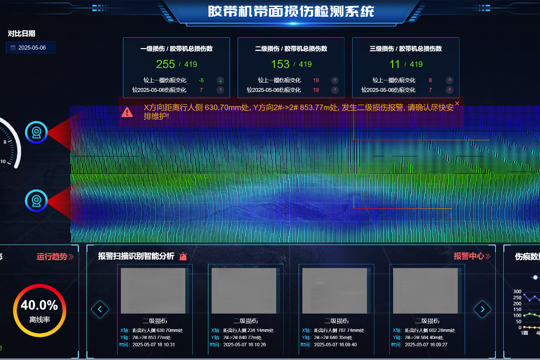Click the lower camera icon beside the belt scan
The width and height of the screenshot is (540, 360).
37,201
